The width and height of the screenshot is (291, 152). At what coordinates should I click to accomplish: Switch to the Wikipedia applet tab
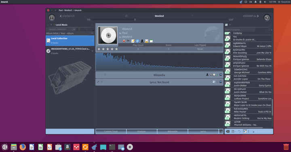[x=173, y=131]
